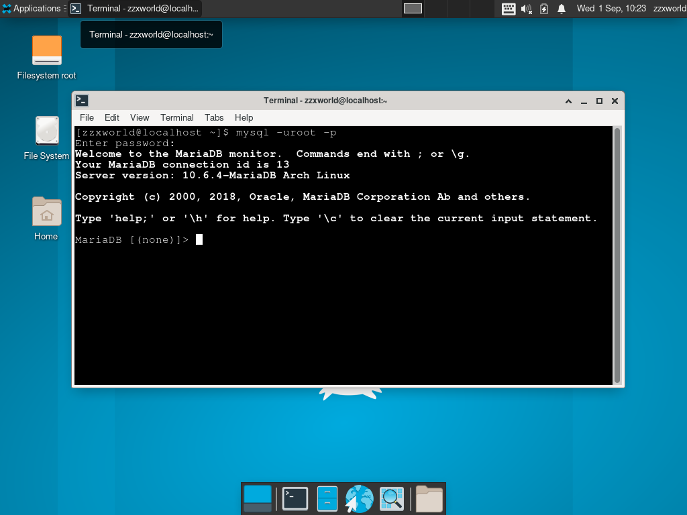Click the workspace switcher in the panel
The image size is (687, 515).
(413, 9)
